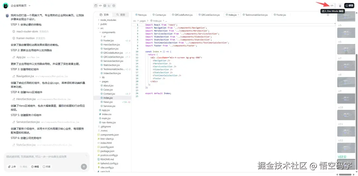The image size is (358, 176).
Task: Open the Navigation.jsx link in chat
Action: (x=25, y=76)
